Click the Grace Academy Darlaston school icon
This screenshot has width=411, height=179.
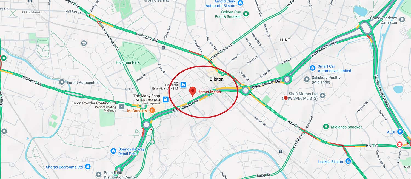pos(402,20)
